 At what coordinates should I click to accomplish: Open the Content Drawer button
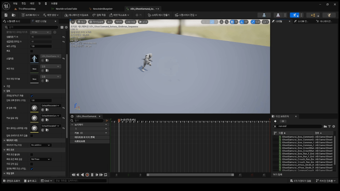coord(12,181)
